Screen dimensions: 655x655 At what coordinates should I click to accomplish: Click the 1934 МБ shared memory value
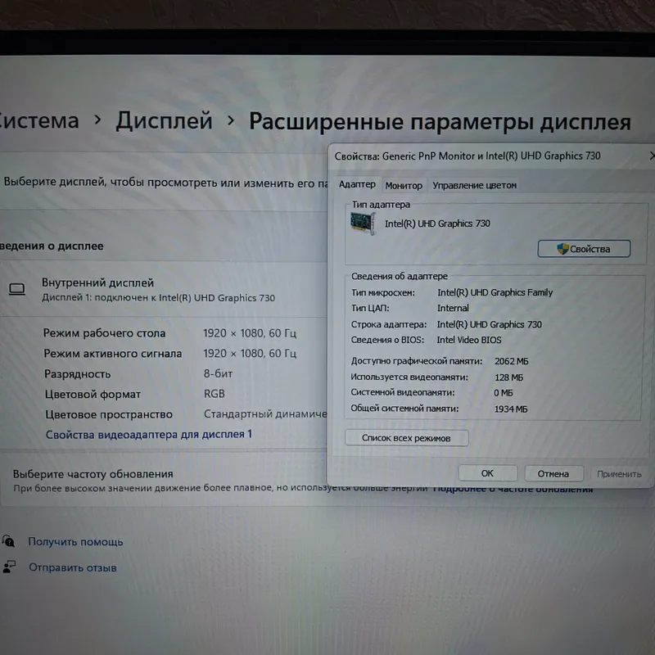[511, 409]
